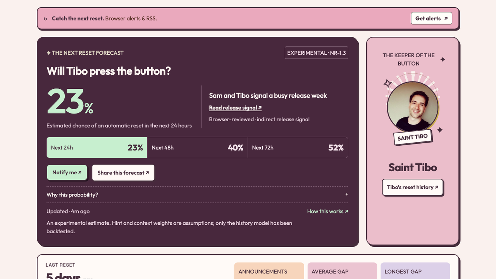Click the refresh icon beside Catch the next reset
This screenshot has width=496, height=279.
45,19
